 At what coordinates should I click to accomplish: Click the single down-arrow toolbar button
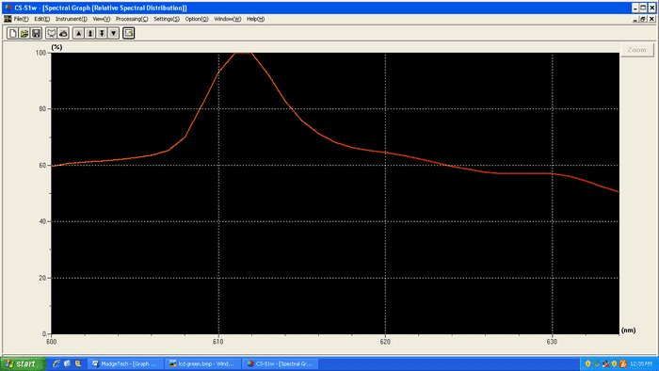[114, 33]
